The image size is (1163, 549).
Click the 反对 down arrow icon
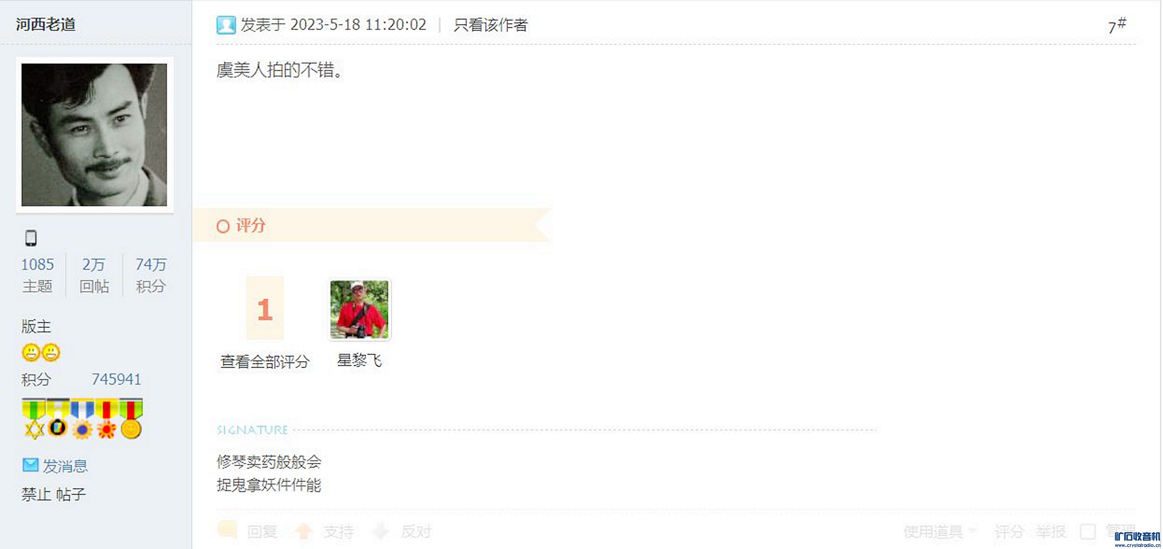pyautogui.click(x=381, y=531)
